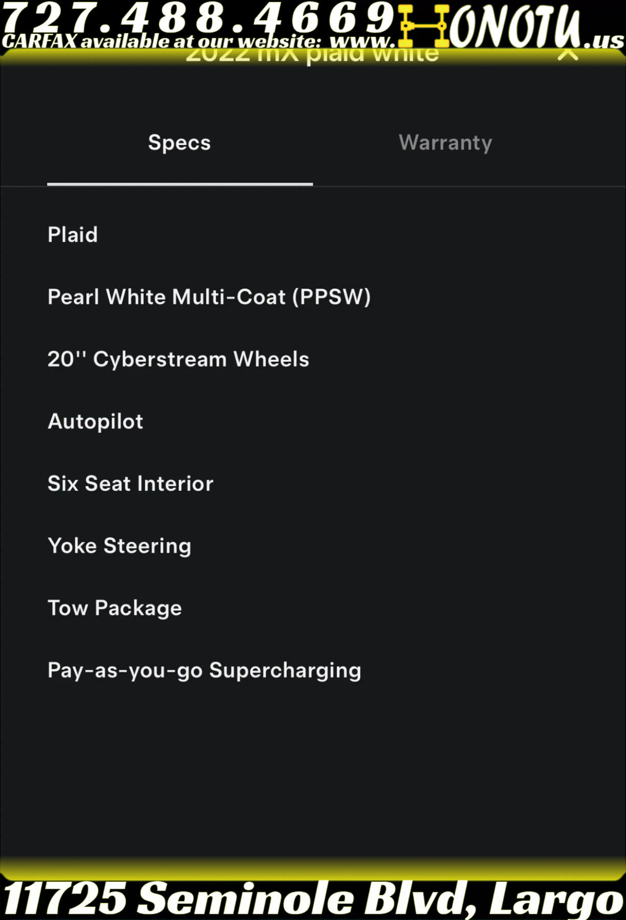Select the Specs tab
The width and height of the screenshot is (626, 920).
pos(179,143)
